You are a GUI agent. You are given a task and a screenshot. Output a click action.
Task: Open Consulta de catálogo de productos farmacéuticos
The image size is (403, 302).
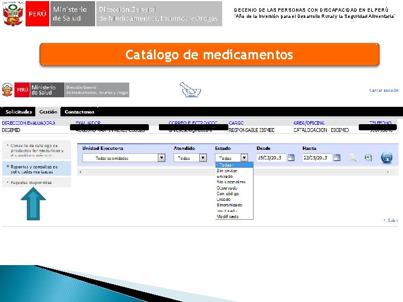[36, 150]
